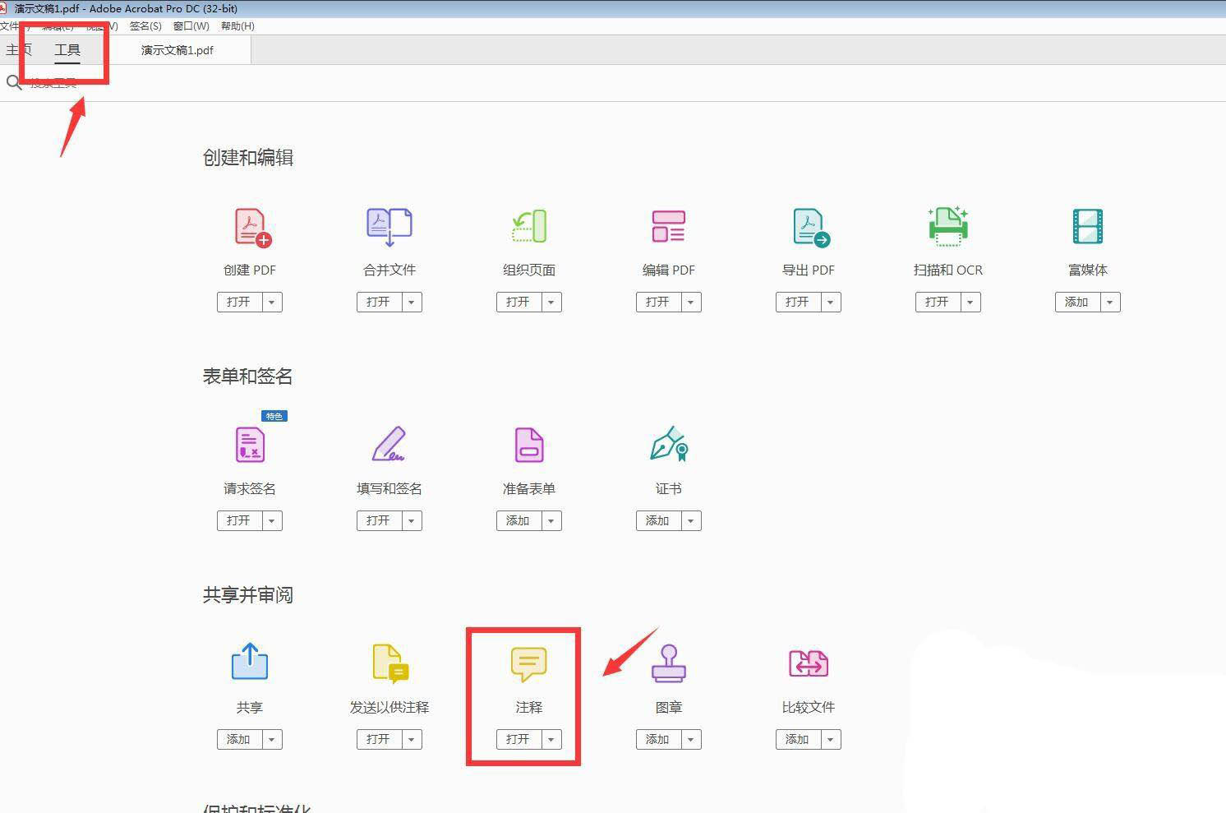Expand the dropdown arrow under Create PDF
The image size is (1226, 813).
coord(272,303)
